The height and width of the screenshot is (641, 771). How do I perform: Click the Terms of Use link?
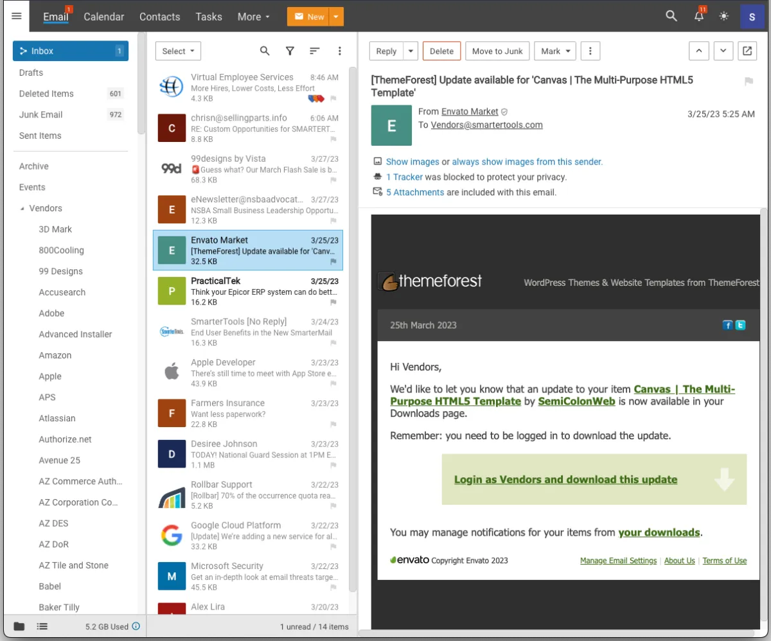725,561
